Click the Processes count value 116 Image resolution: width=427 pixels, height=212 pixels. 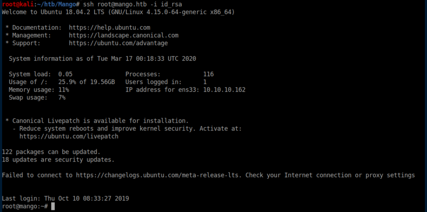[x=208, y=74]
